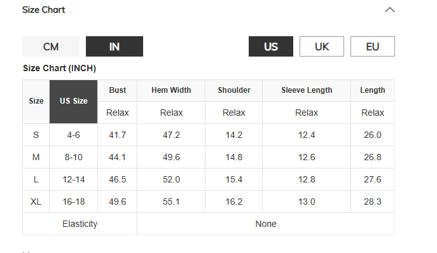
Task: Click the US Size column header
Action: [74, 102]
